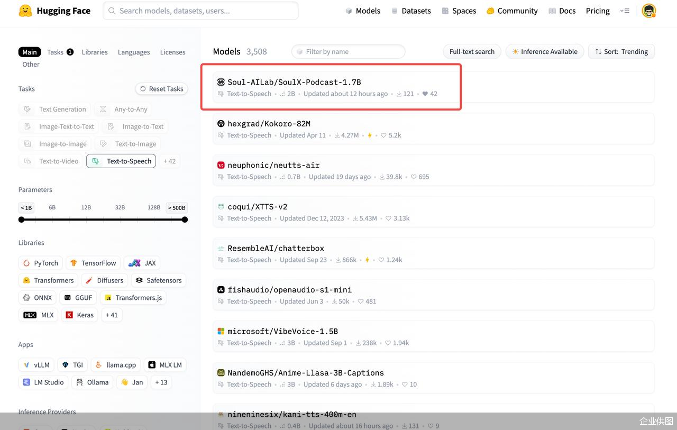Switch to the Tasks filter tab

pos(60,52)
